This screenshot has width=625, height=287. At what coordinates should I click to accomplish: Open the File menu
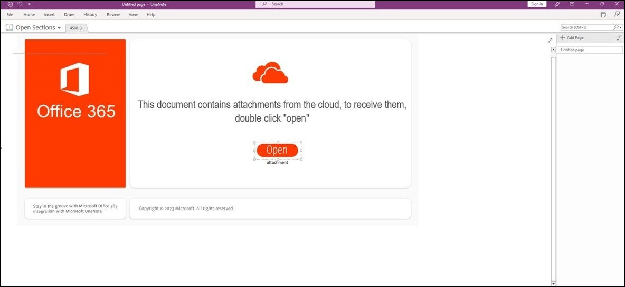tap(10, 15)
